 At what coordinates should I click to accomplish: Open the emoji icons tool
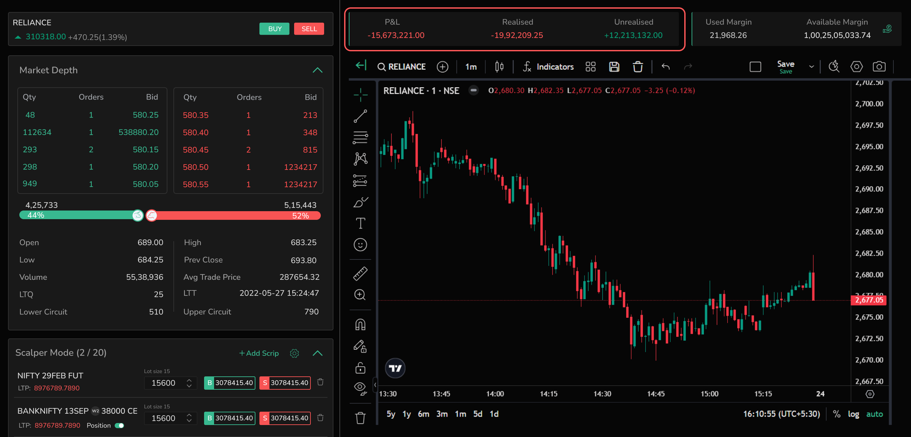pyautogui.click(x=360, y=244)
